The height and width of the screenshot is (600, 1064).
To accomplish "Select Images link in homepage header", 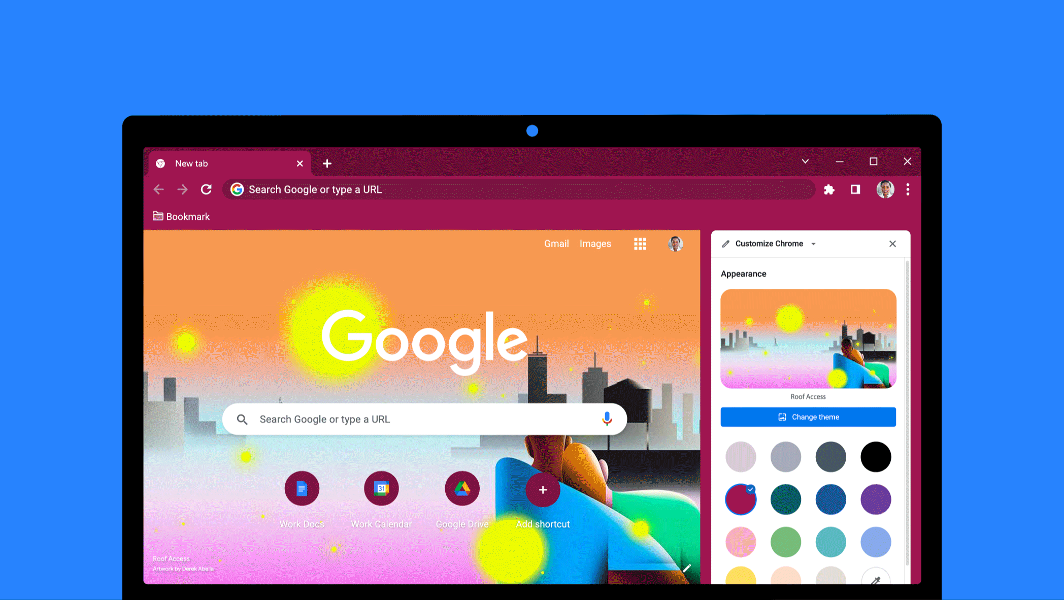I will pyautogui.click(x=595, y=243).
